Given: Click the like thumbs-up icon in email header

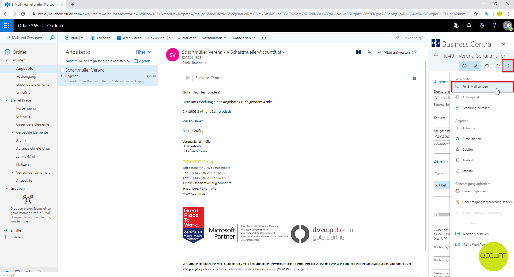Looking at the screenshot, I should pos(369,52).
